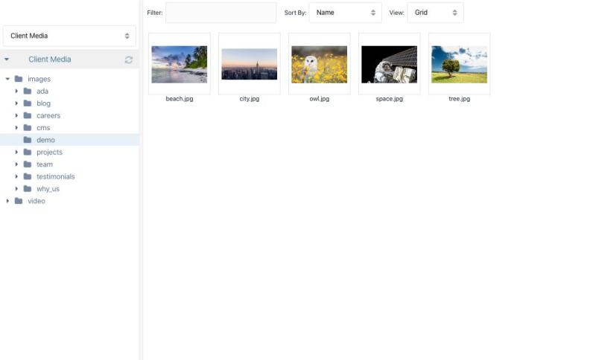Click the why_us folder icon
596x360 pixels.
(28, 188)
